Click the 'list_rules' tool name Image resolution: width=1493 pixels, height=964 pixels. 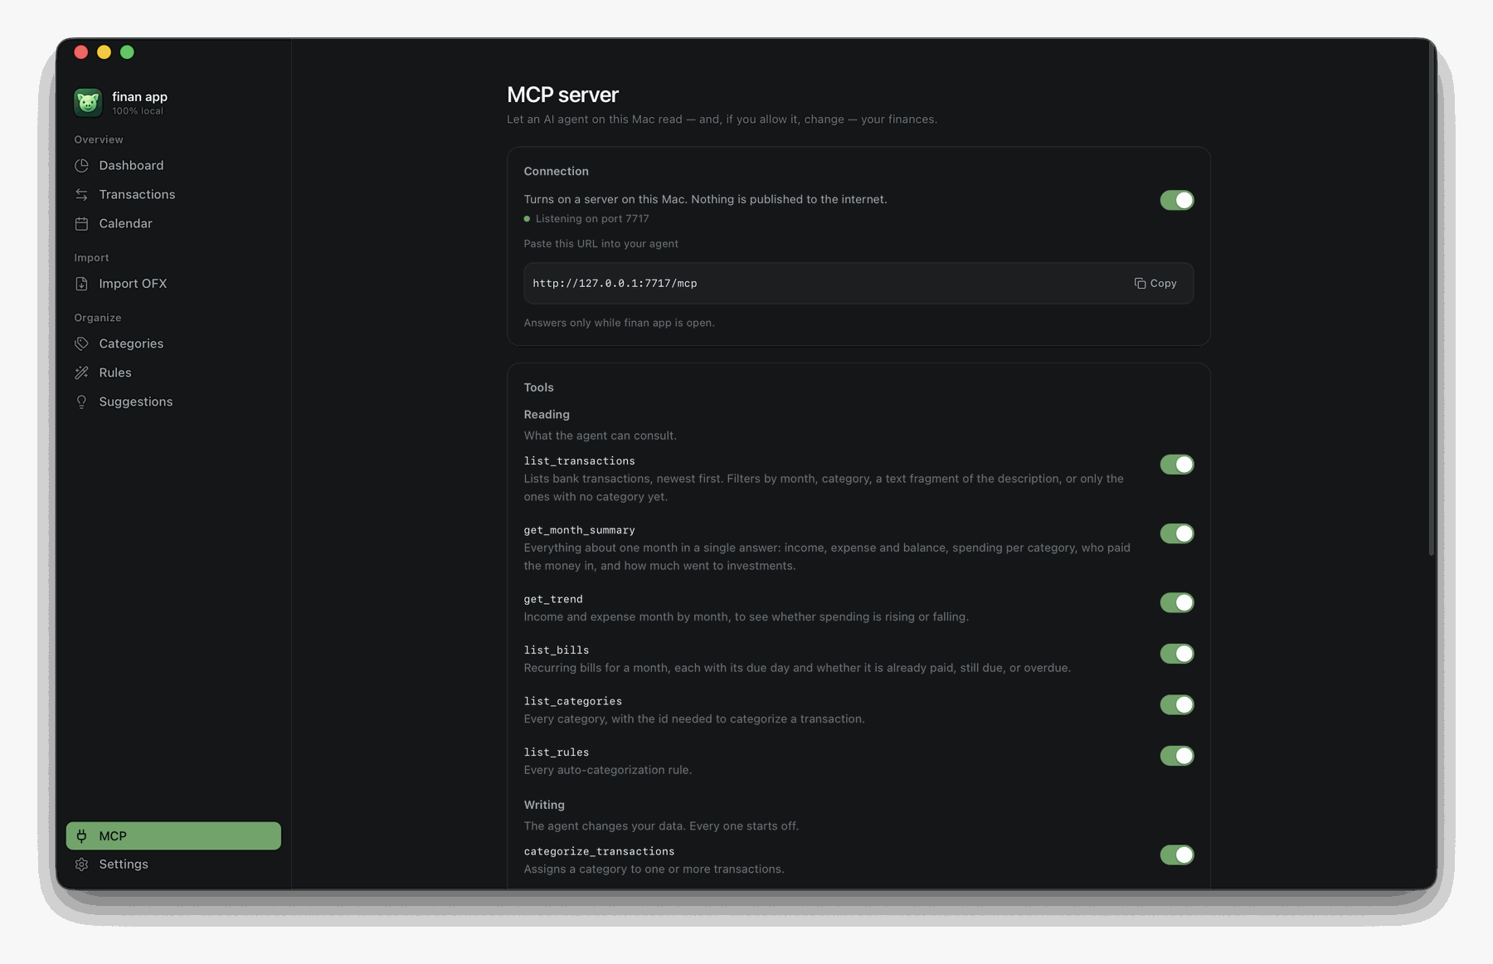click(x=557, y=752)
